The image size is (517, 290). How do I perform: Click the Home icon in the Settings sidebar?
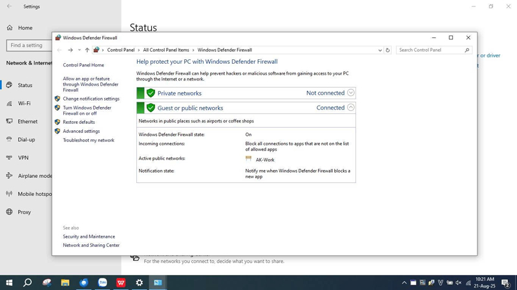(10, 28)
